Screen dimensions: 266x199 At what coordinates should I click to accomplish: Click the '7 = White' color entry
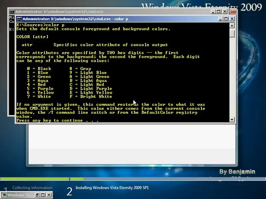tap(39, 97)
